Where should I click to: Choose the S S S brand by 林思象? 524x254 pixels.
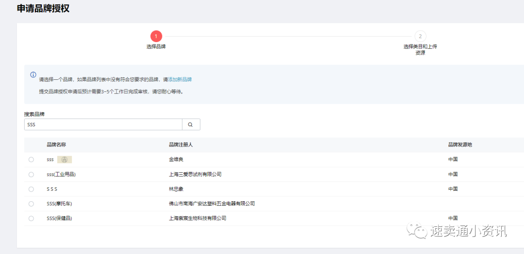coord(31,189)
